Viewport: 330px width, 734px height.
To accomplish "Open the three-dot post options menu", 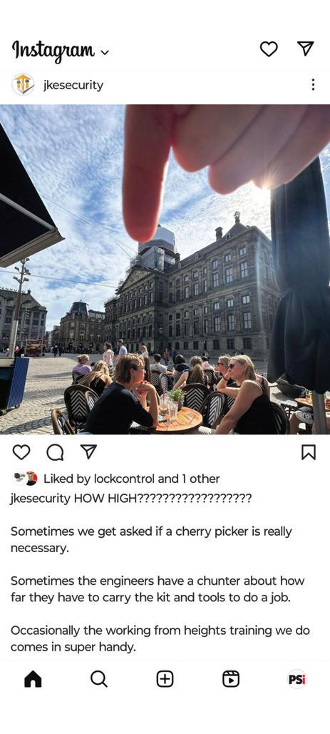I will pyautogui.click(x=313, y=85).
